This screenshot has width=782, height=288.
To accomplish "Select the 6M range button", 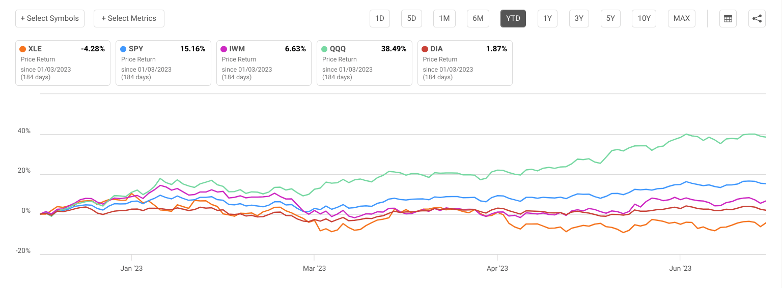I will [x=478, y=18].
